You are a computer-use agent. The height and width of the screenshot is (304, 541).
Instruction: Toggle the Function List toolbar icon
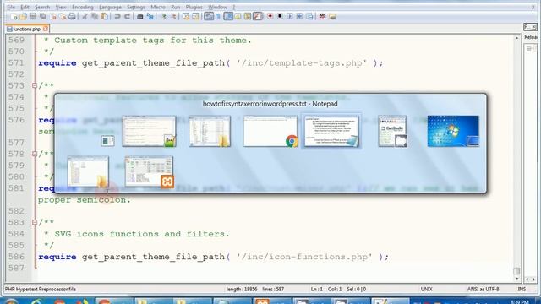[258, 16]
